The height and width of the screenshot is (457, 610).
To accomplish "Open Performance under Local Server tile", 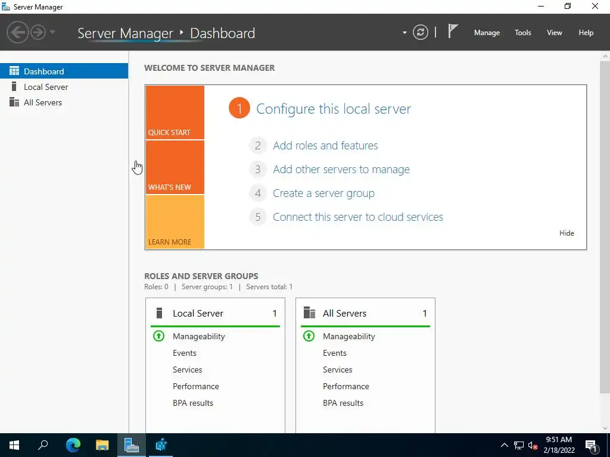I will [195, 386].
